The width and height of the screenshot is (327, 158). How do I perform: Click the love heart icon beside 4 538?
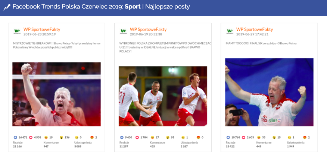coord(31,137)
